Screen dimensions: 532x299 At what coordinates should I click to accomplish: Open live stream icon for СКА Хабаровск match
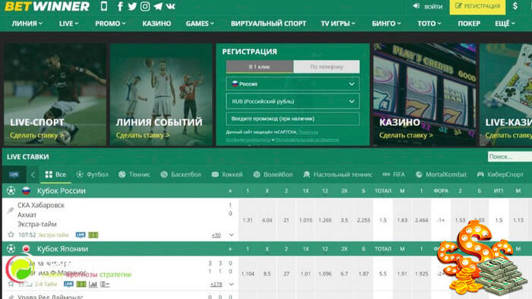coord(81,234)
